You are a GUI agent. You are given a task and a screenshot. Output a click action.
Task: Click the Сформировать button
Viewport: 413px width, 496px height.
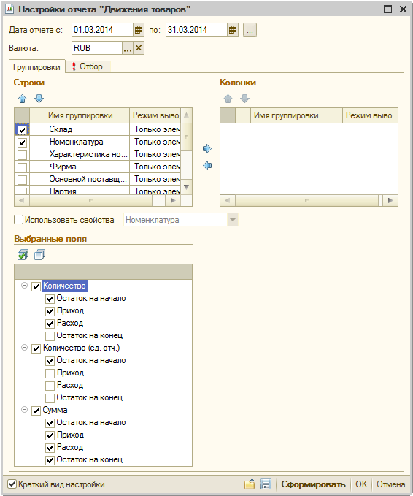pos(313,484)
